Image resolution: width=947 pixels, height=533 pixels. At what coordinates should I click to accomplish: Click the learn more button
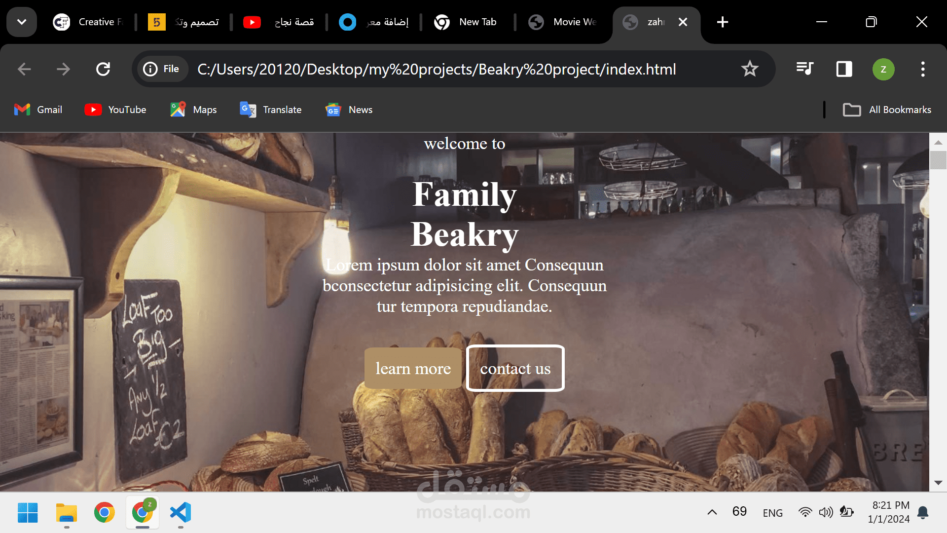click(413, 368)
